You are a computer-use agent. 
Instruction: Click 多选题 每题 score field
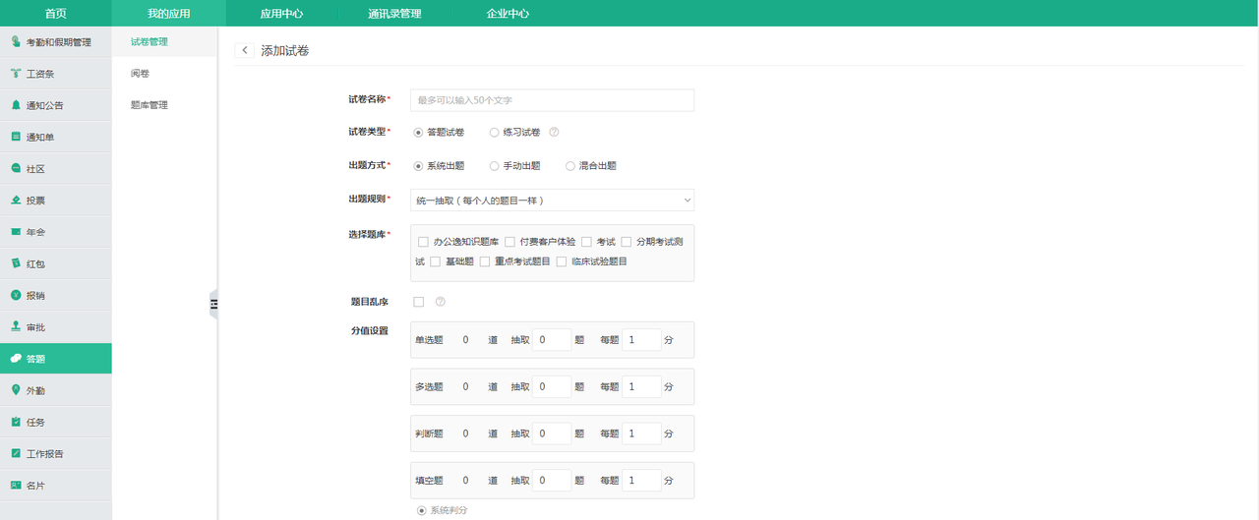pos(641,387)
